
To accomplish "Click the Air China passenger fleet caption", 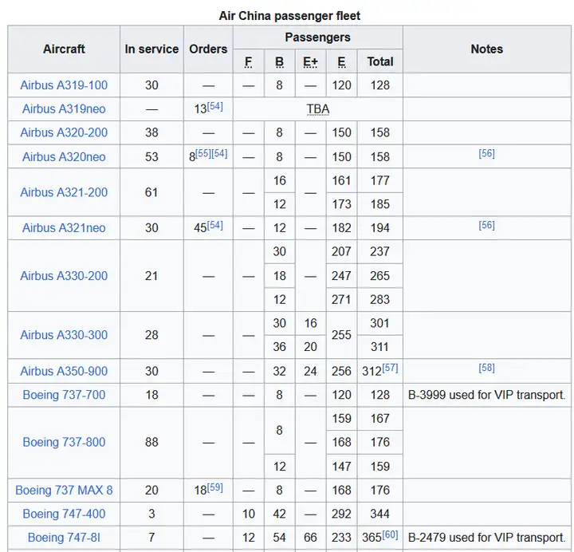I will 289,16.
